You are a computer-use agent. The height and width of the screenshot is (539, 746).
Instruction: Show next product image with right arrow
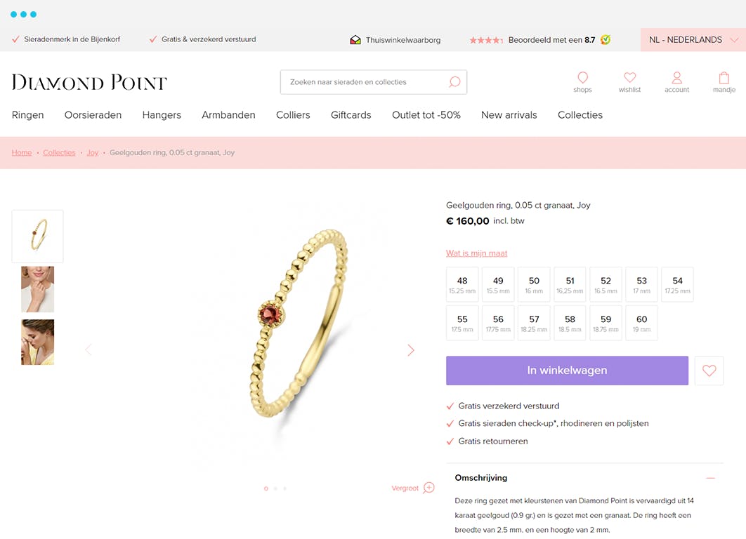tap(411, 350)
